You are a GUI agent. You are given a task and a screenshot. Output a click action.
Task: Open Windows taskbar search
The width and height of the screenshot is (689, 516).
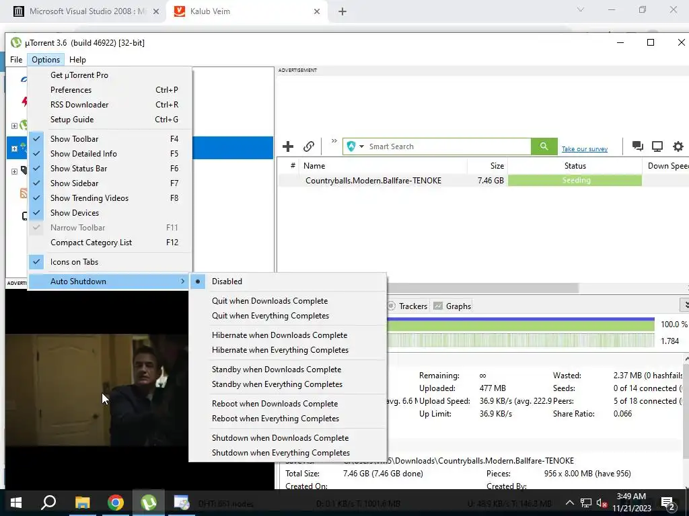click(48, 503)
